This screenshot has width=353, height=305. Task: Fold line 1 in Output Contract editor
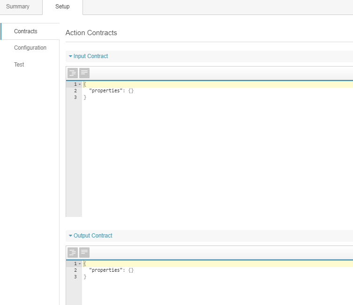click(x=80, y=264)
